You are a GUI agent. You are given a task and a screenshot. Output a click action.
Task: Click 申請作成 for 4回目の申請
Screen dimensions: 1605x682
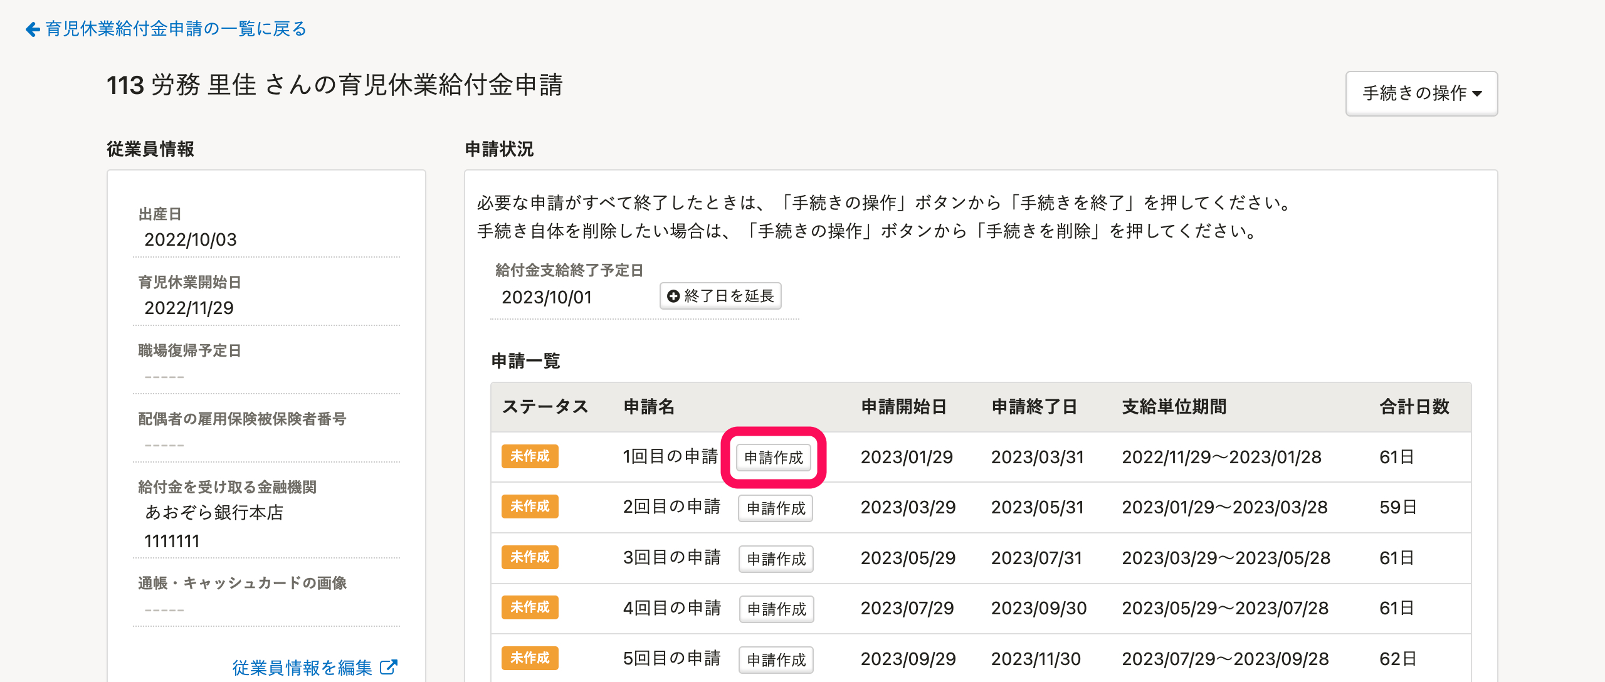(x=776, y=609)
